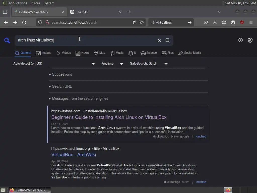257x193 pixels.
Task: Close the ChatGPT tab
Action: (x=120, y=12)
